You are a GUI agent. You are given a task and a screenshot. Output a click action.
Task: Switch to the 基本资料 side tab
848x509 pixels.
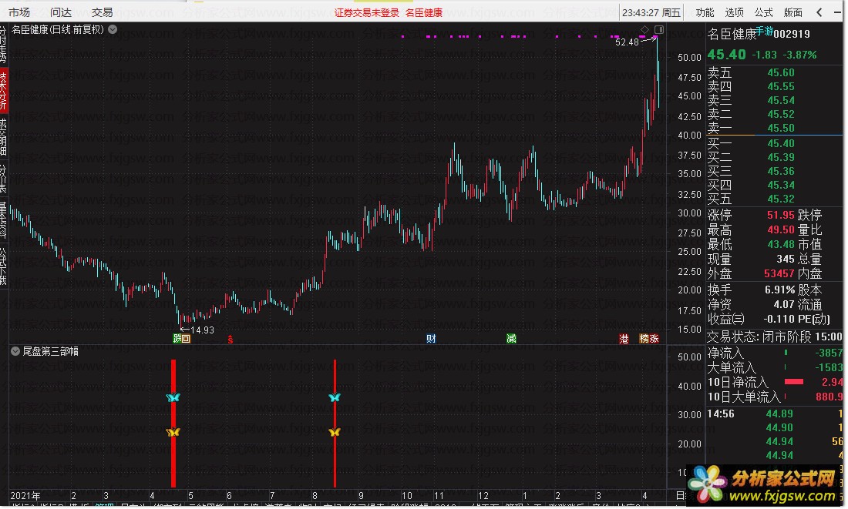point(3,220)
